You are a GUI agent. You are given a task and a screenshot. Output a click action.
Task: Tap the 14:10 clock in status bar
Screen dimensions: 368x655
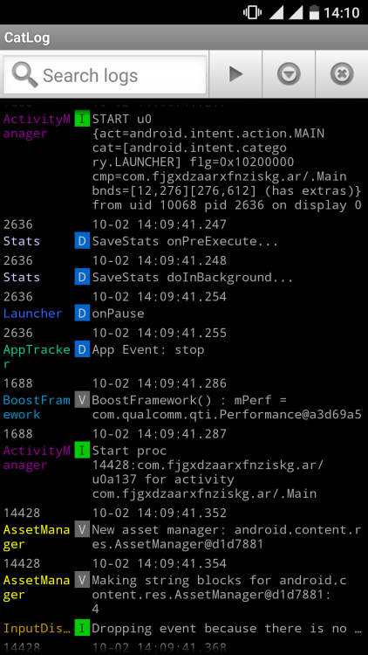341,13
